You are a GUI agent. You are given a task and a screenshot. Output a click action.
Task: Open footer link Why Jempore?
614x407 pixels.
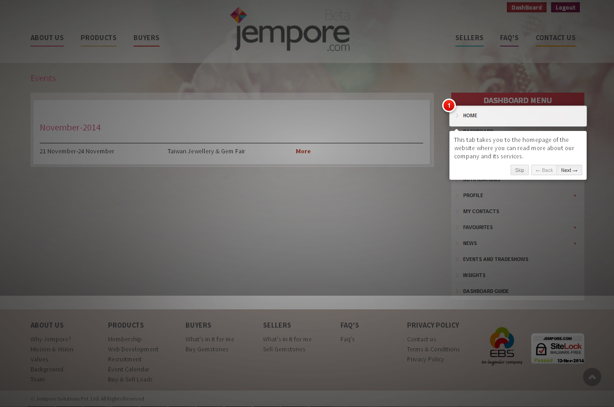click(x=51, y=339)
